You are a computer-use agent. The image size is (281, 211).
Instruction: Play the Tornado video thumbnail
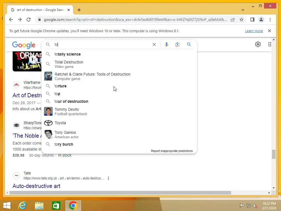pos(27,61)
